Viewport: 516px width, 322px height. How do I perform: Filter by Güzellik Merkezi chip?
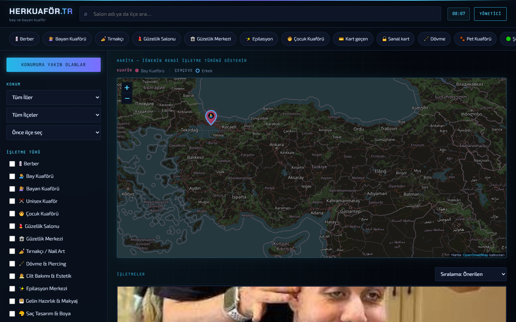point(210,39)
